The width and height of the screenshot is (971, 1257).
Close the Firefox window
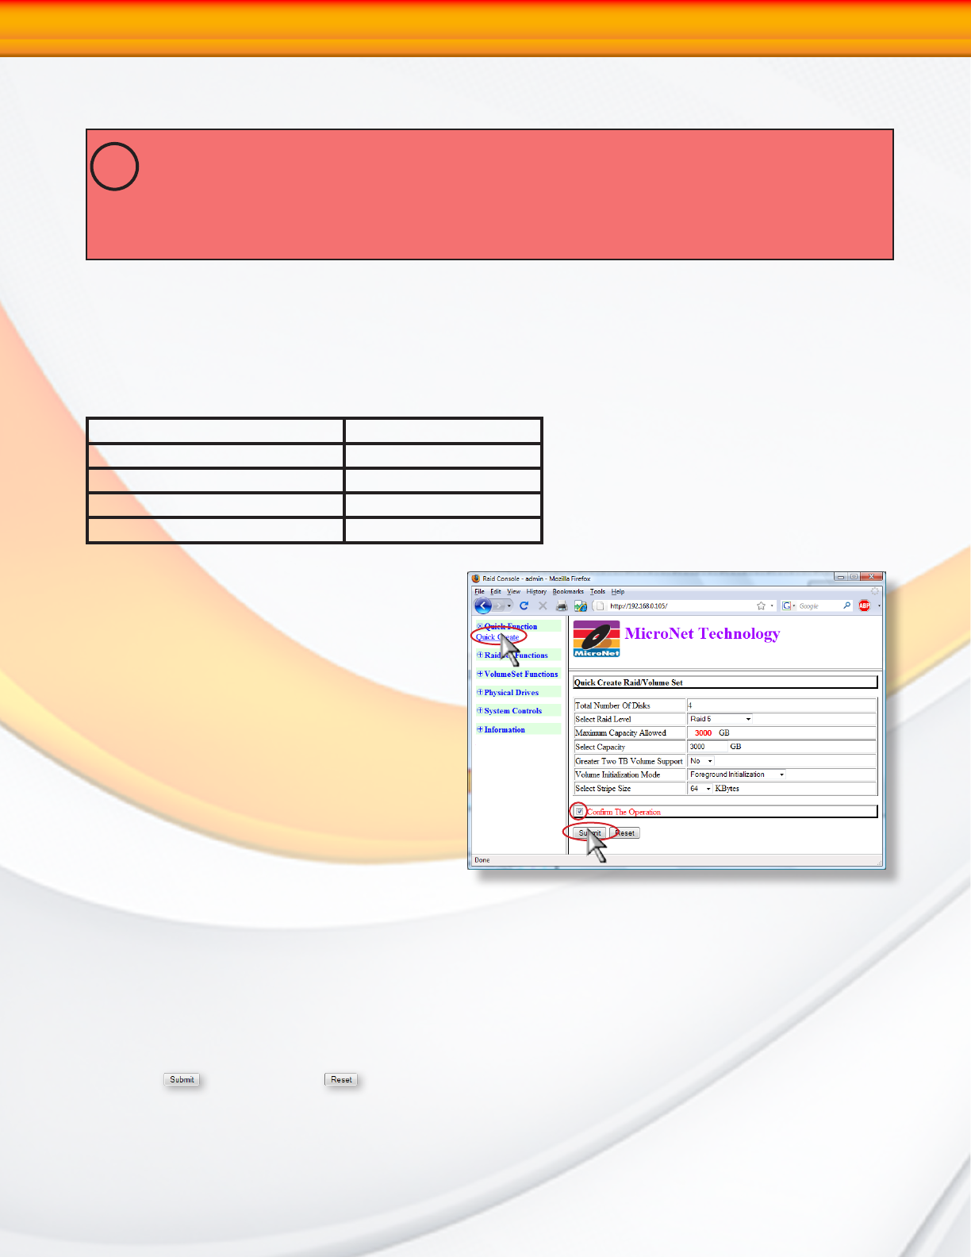pos(871,577)
